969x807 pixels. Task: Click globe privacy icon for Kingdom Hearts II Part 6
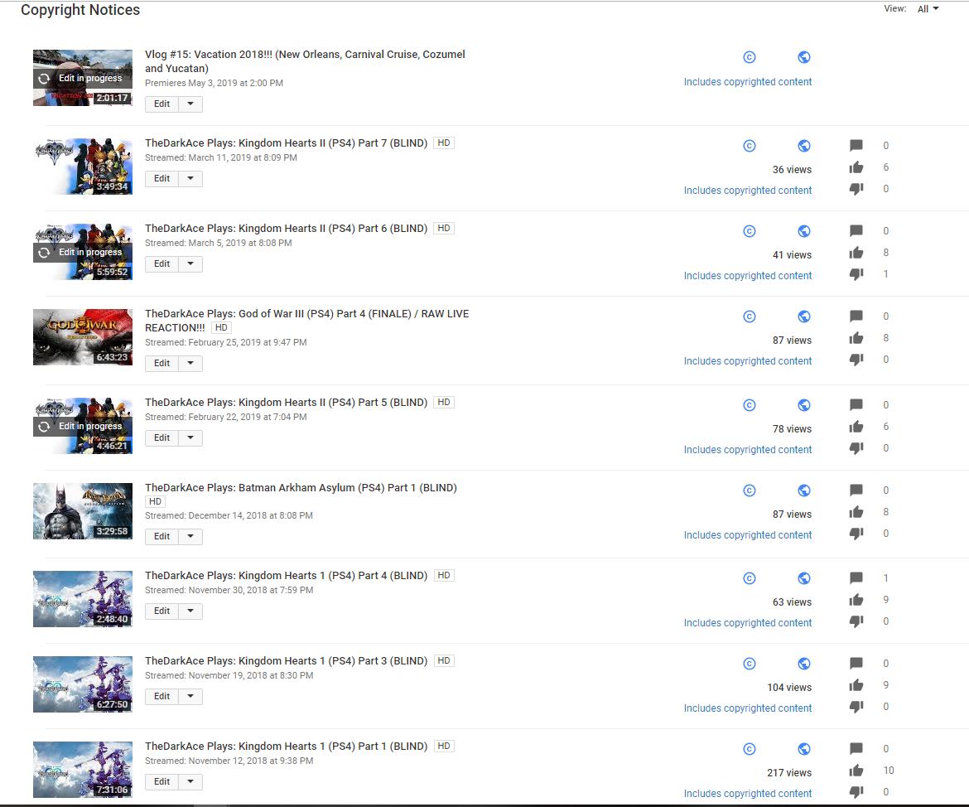(x=804, y=231)
